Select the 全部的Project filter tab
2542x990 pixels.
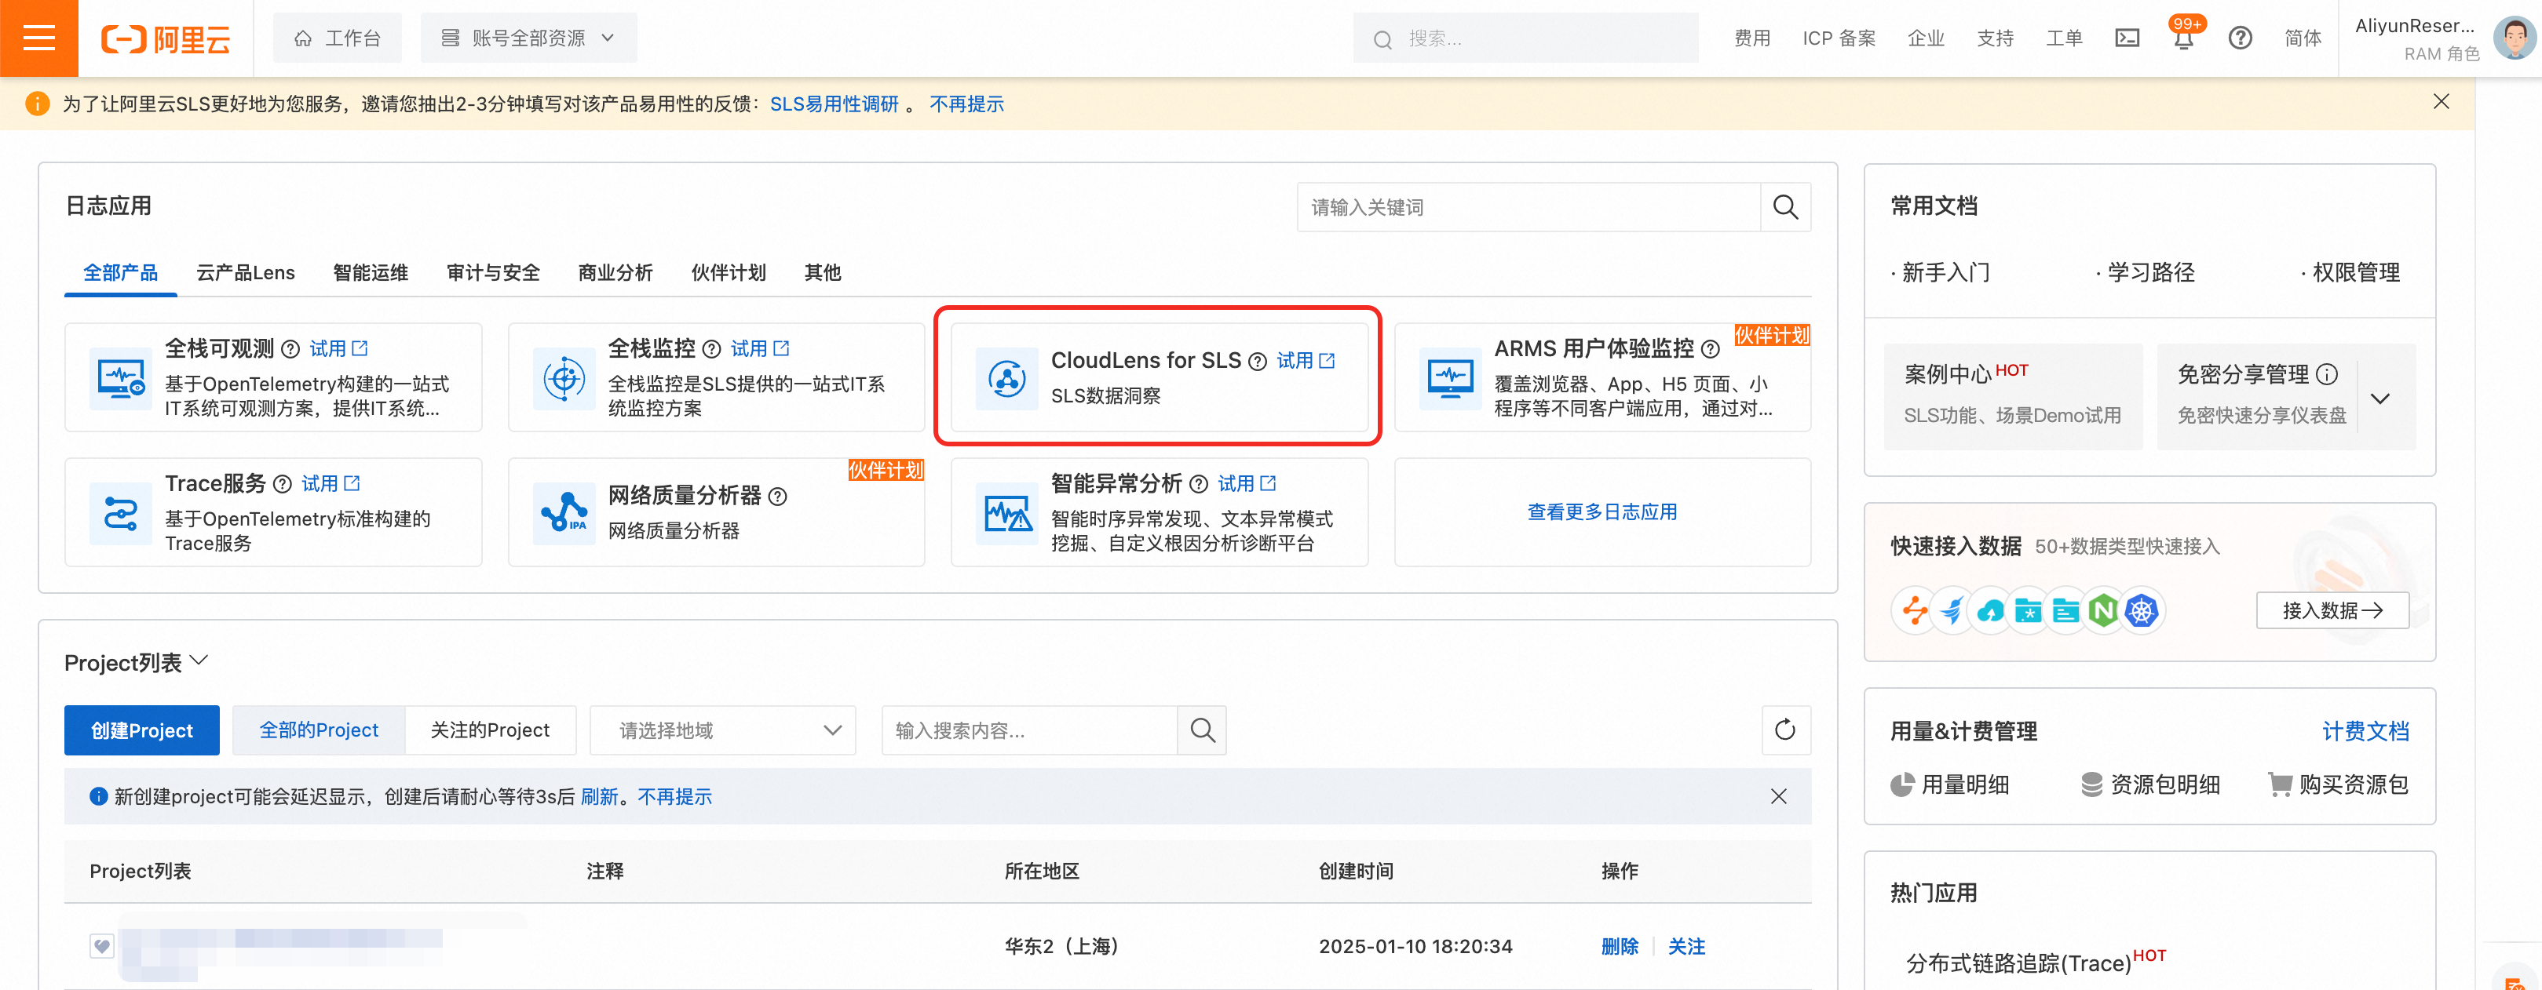(x=319, y=730)
